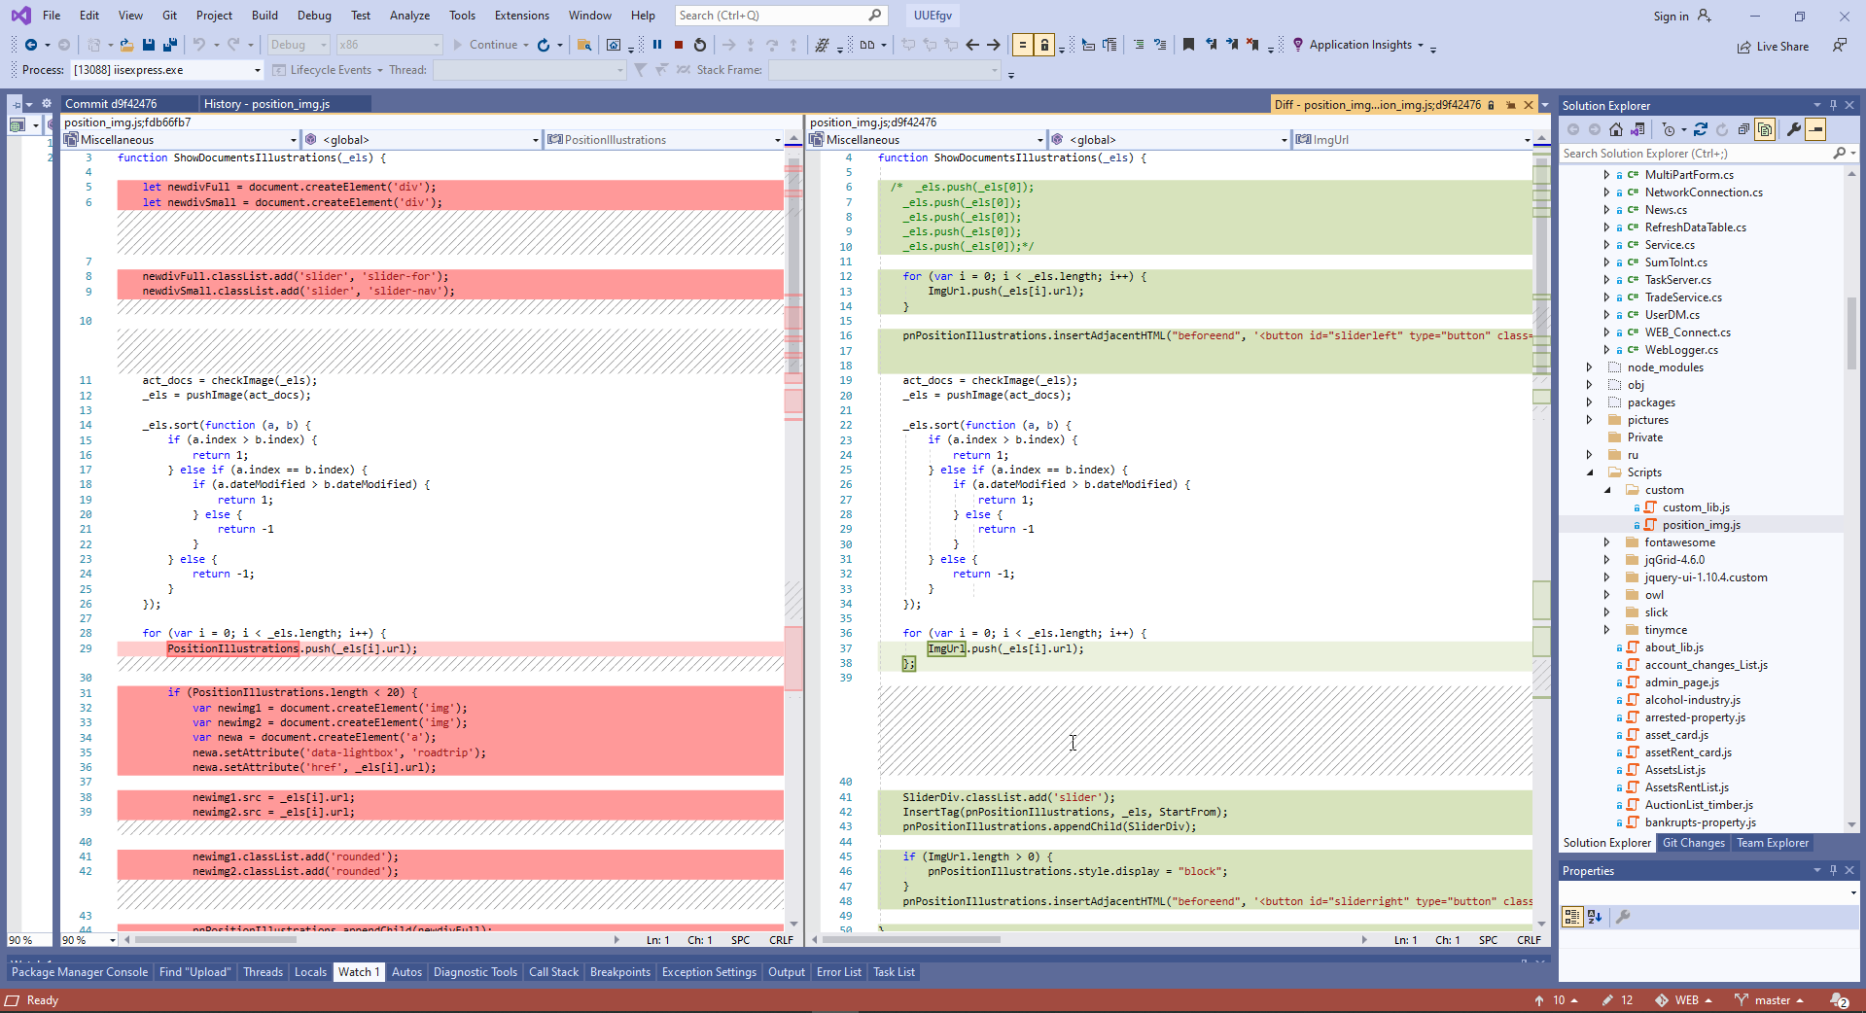The image size is (1866, 1013).
Task: Collapse the Scripts folder in tree
Action: point(1590,472)
